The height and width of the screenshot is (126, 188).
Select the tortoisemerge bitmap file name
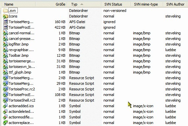click(22, 61)
